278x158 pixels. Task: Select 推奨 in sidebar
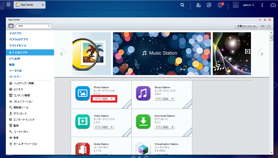click(x=12, y=65)
